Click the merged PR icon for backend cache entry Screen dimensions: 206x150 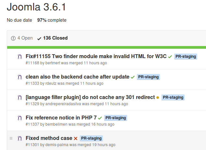(x=20, y=77)
